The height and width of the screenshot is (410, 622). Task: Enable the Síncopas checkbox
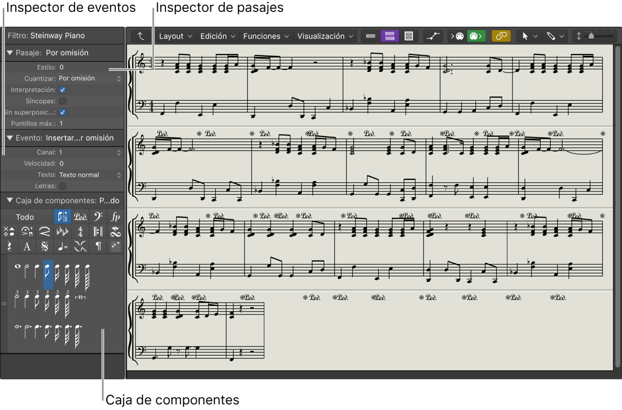point(63,101)
